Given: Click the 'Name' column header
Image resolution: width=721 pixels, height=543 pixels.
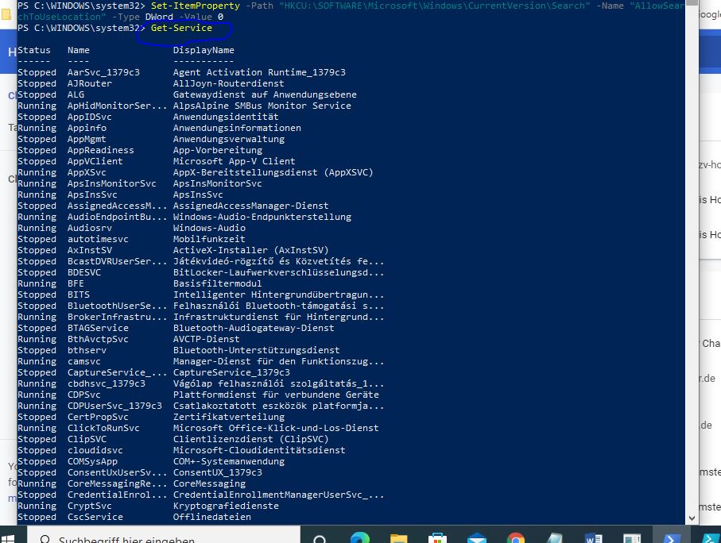Looking at the screenshot, I should point(79,50).
